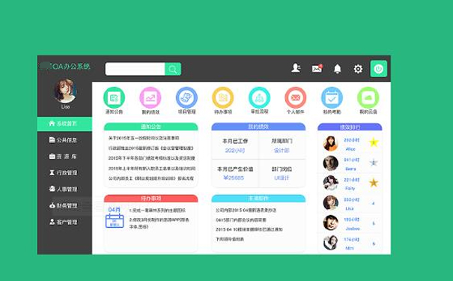This screenshot has height=281, width=453.
Task: Click the user contact icon in header
Action: pos(296,68)
